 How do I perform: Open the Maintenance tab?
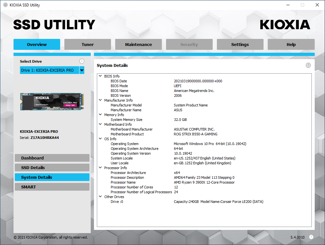[138, 44]
